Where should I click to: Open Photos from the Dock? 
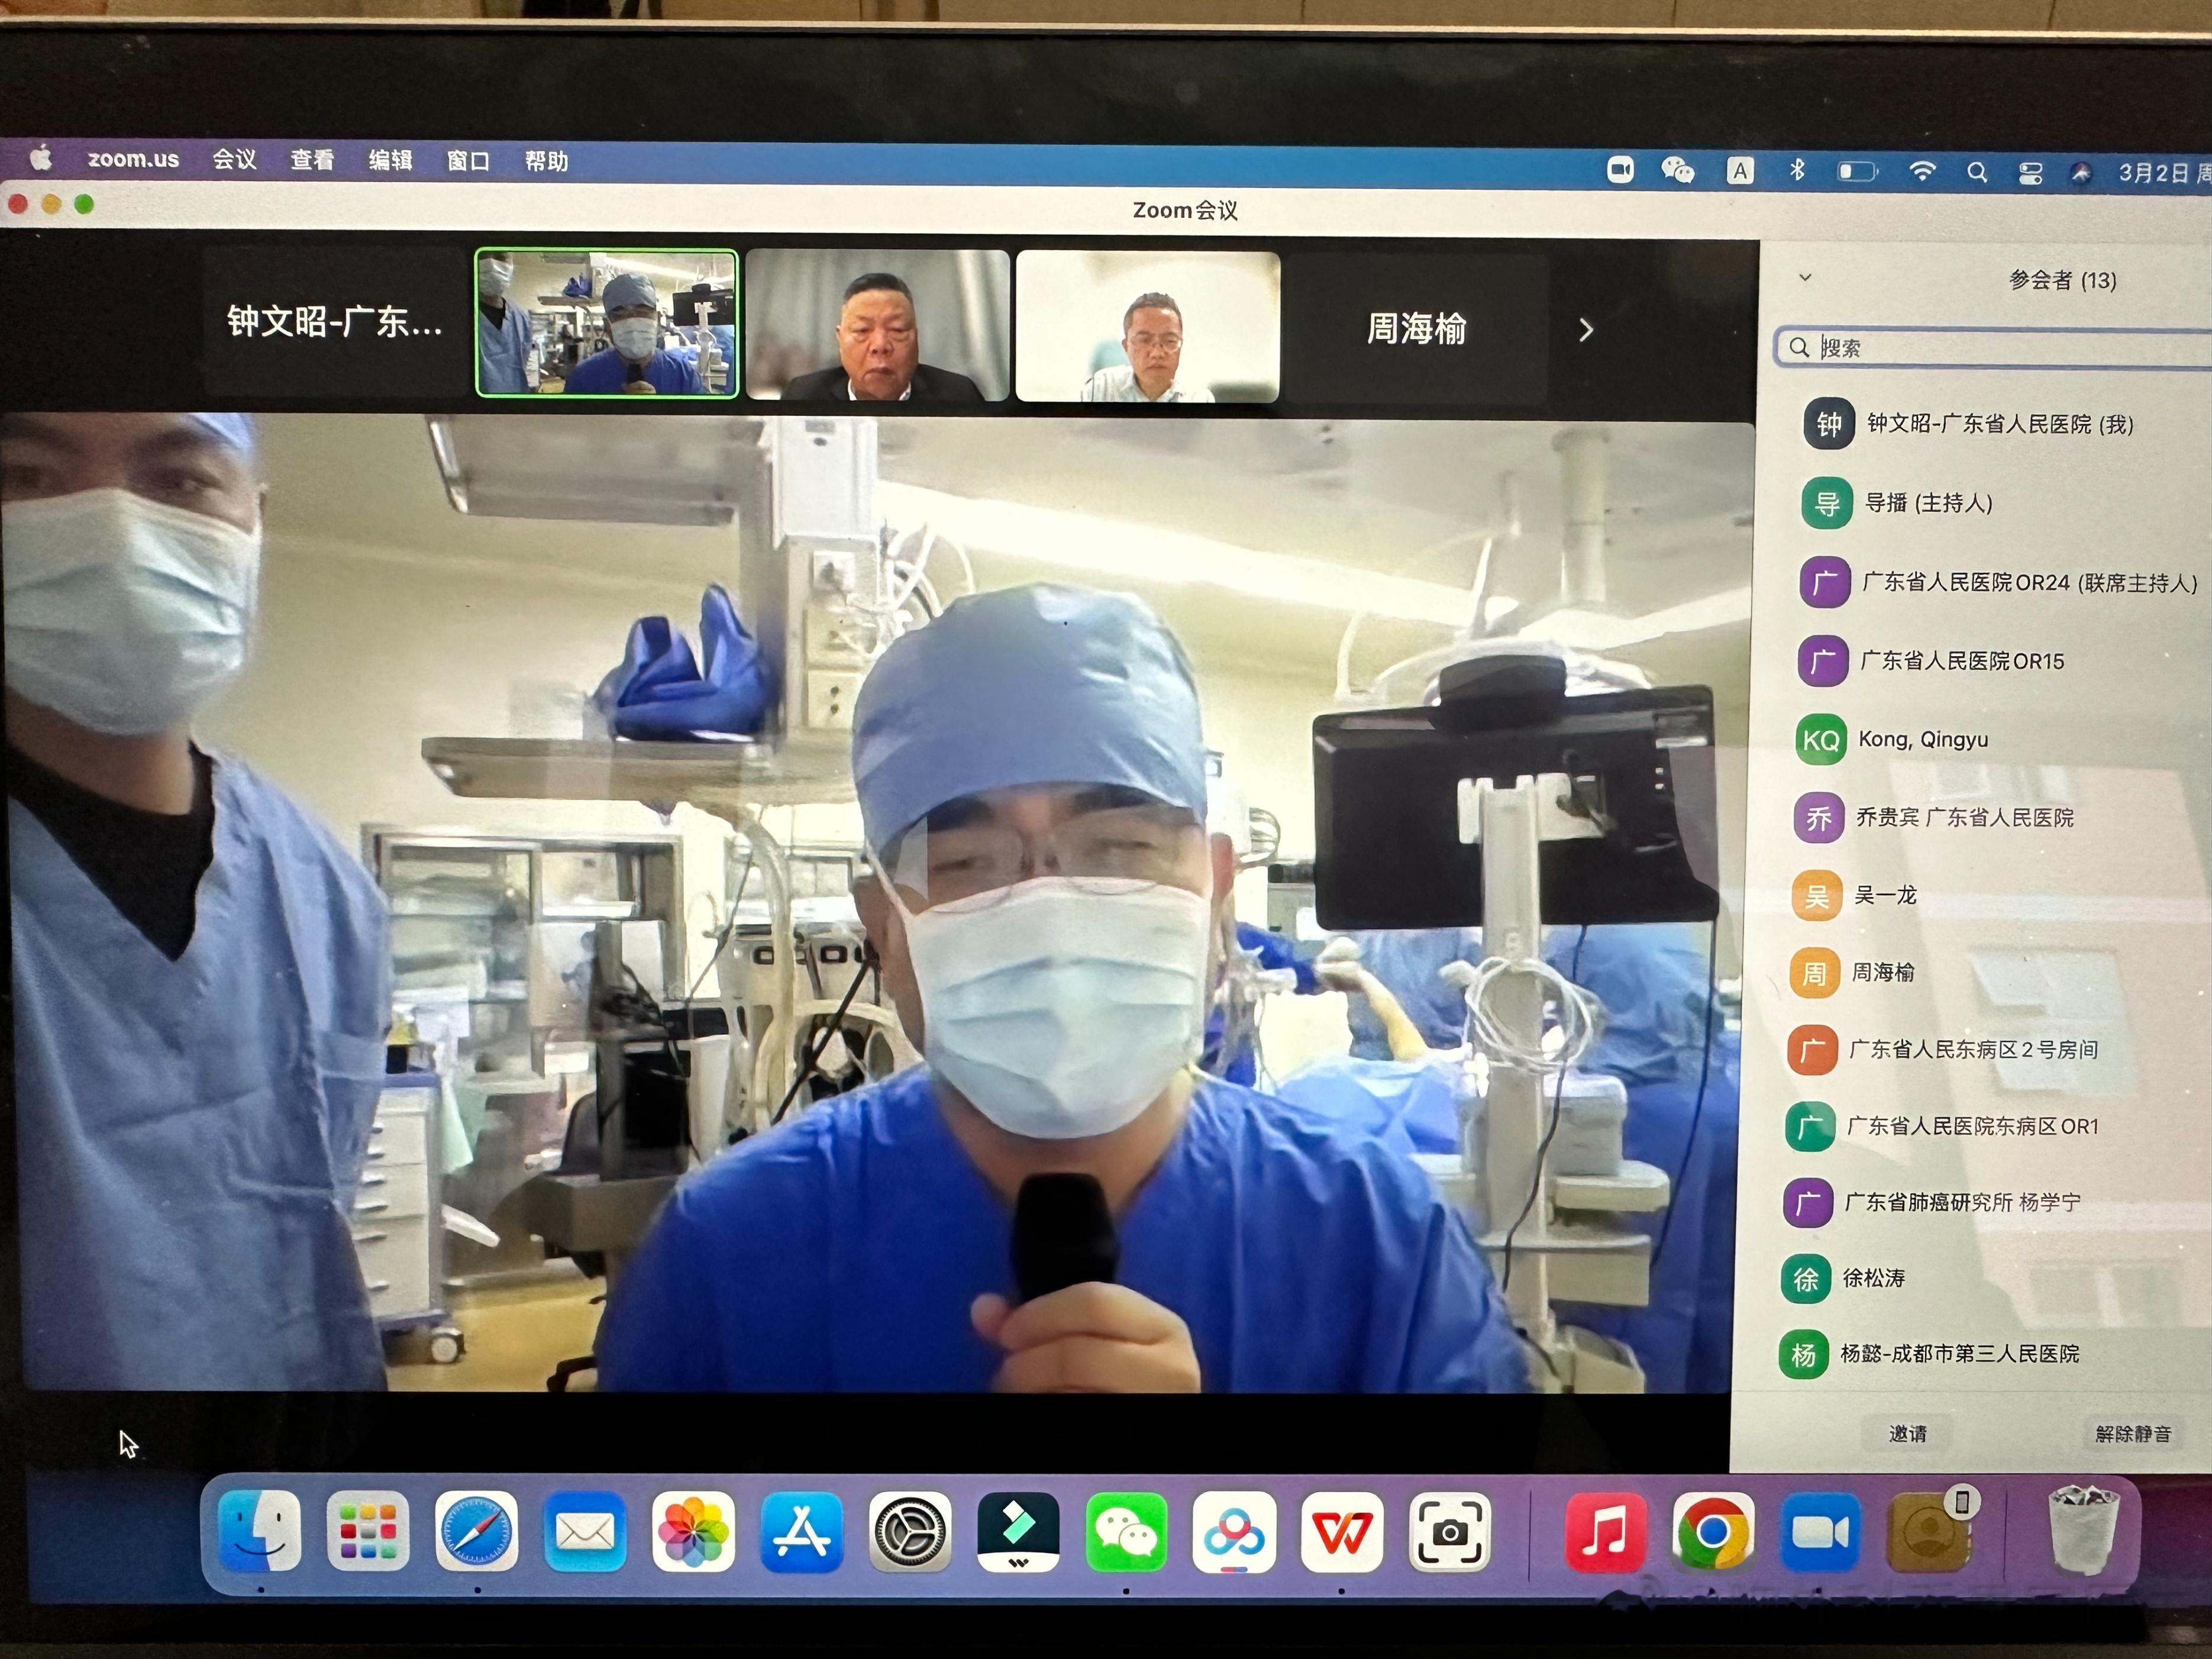click(x=693, y=1531)
